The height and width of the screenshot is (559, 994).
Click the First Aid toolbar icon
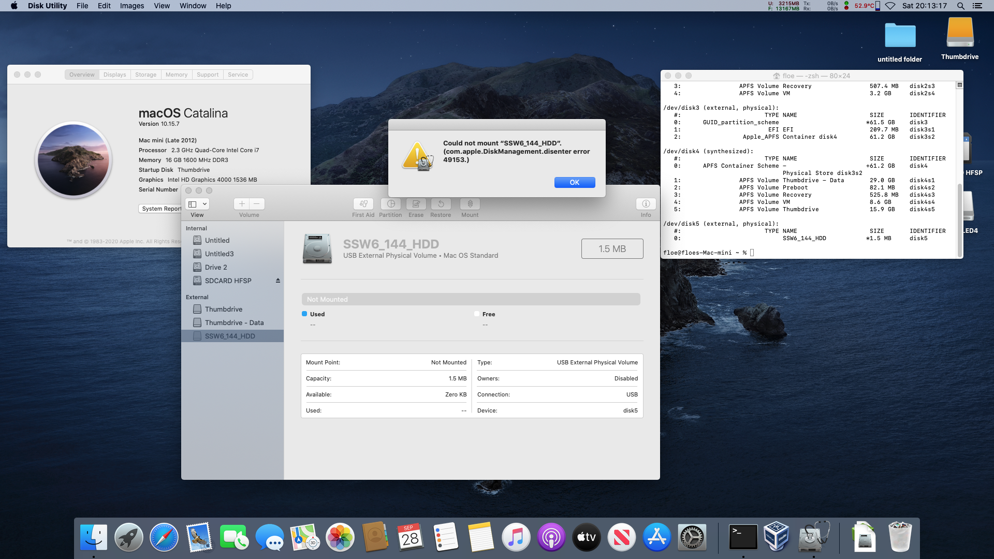pyautogui.click(x=363, y=204)
